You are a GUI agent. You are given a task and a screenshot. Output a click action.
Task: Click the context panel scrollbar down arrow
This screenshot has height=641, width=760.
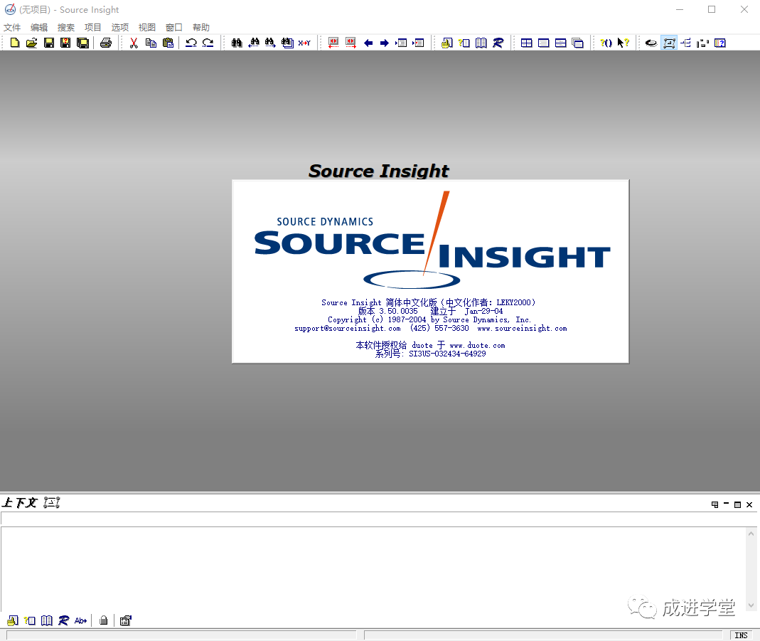(751, 605)
